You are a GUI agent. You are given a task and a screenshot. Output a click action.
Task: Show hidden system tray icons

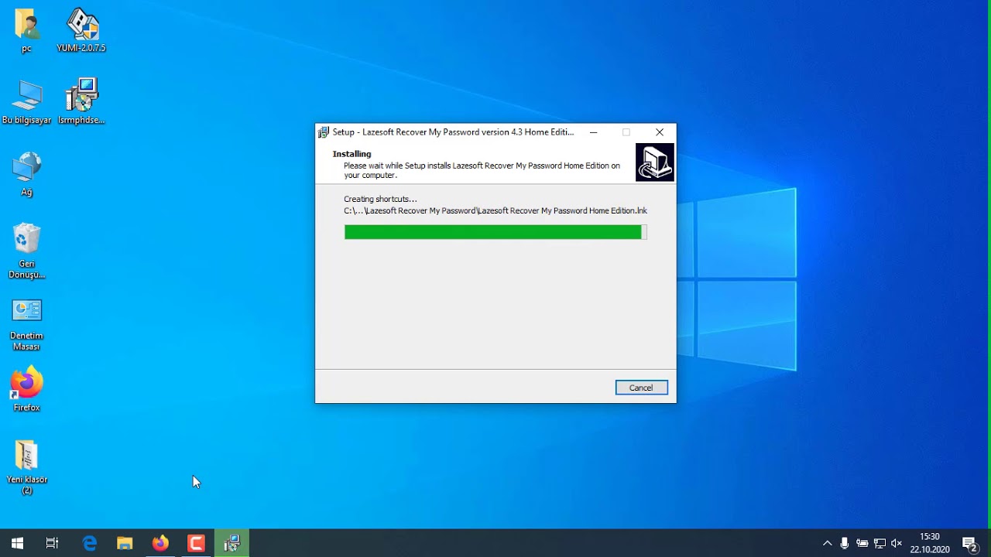(827, 543)
